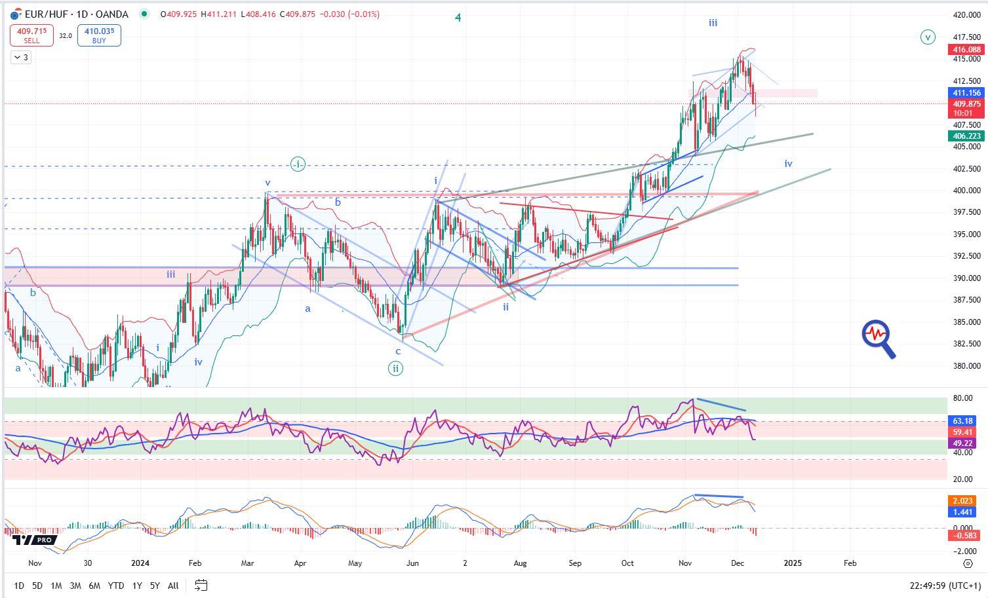Click the 49.22 purple indicator value label
Screen dimensions: 988x598
point(962,443)
